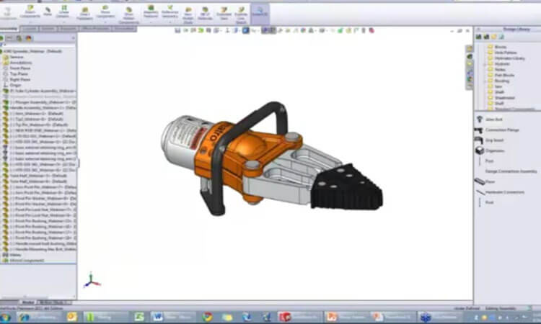
Task: Choose Connection Flange in the library list
Action: coord(500,130)
